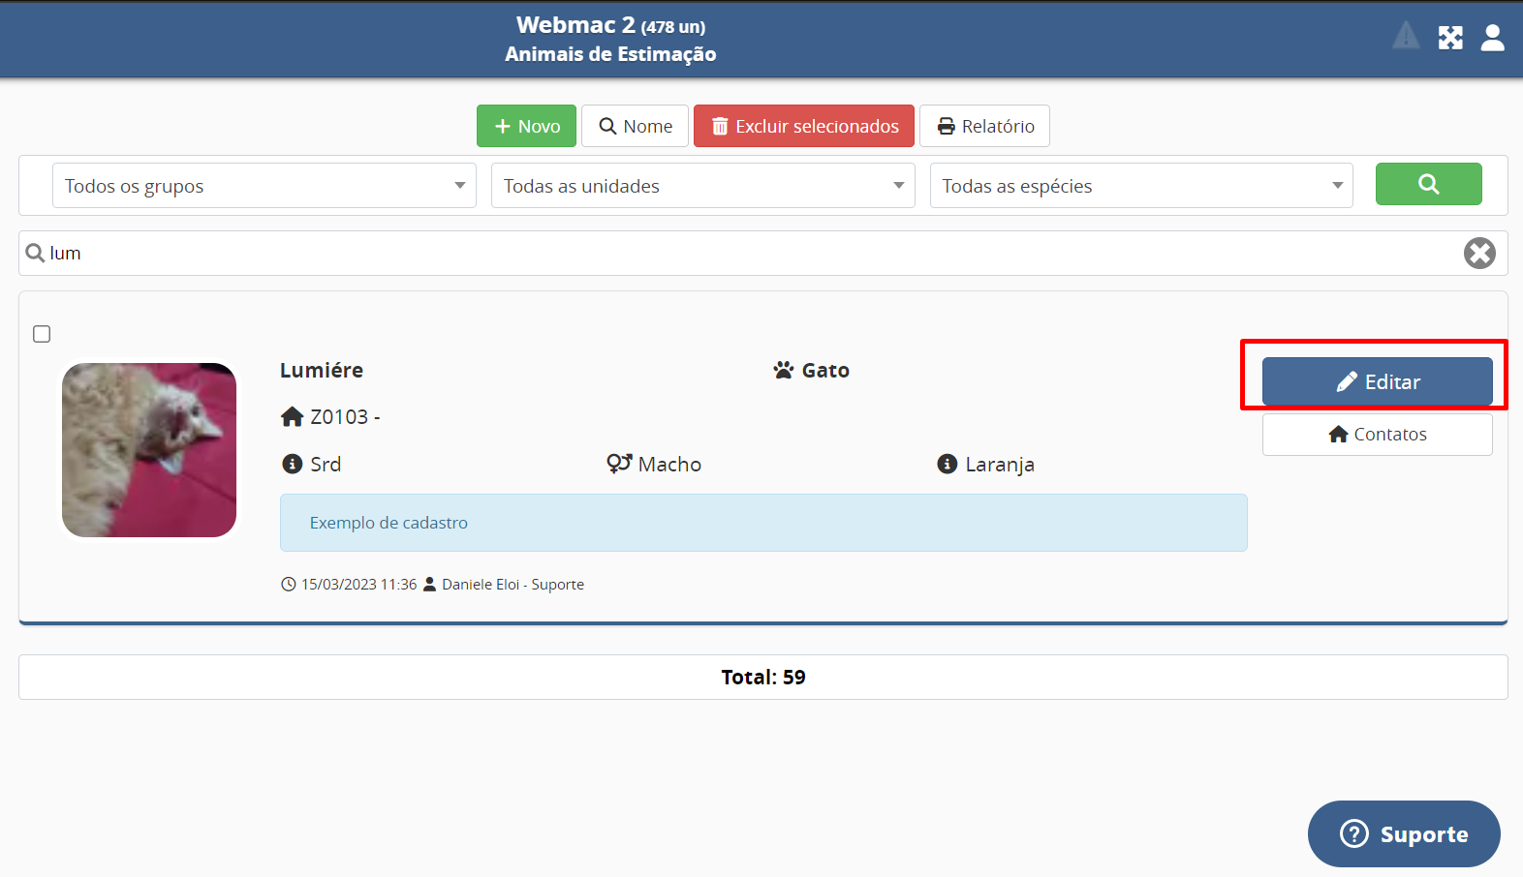Open the user profile icon
This screenshot has width=1523, height=877.
point(1492,38)
